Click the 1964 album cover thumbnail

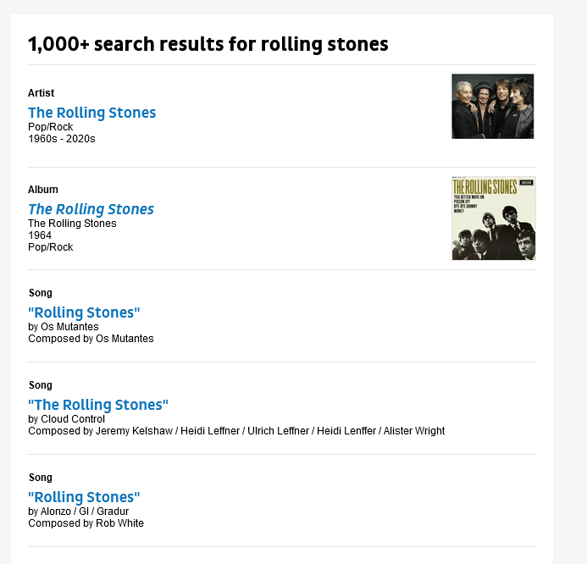tap(493, 218)
